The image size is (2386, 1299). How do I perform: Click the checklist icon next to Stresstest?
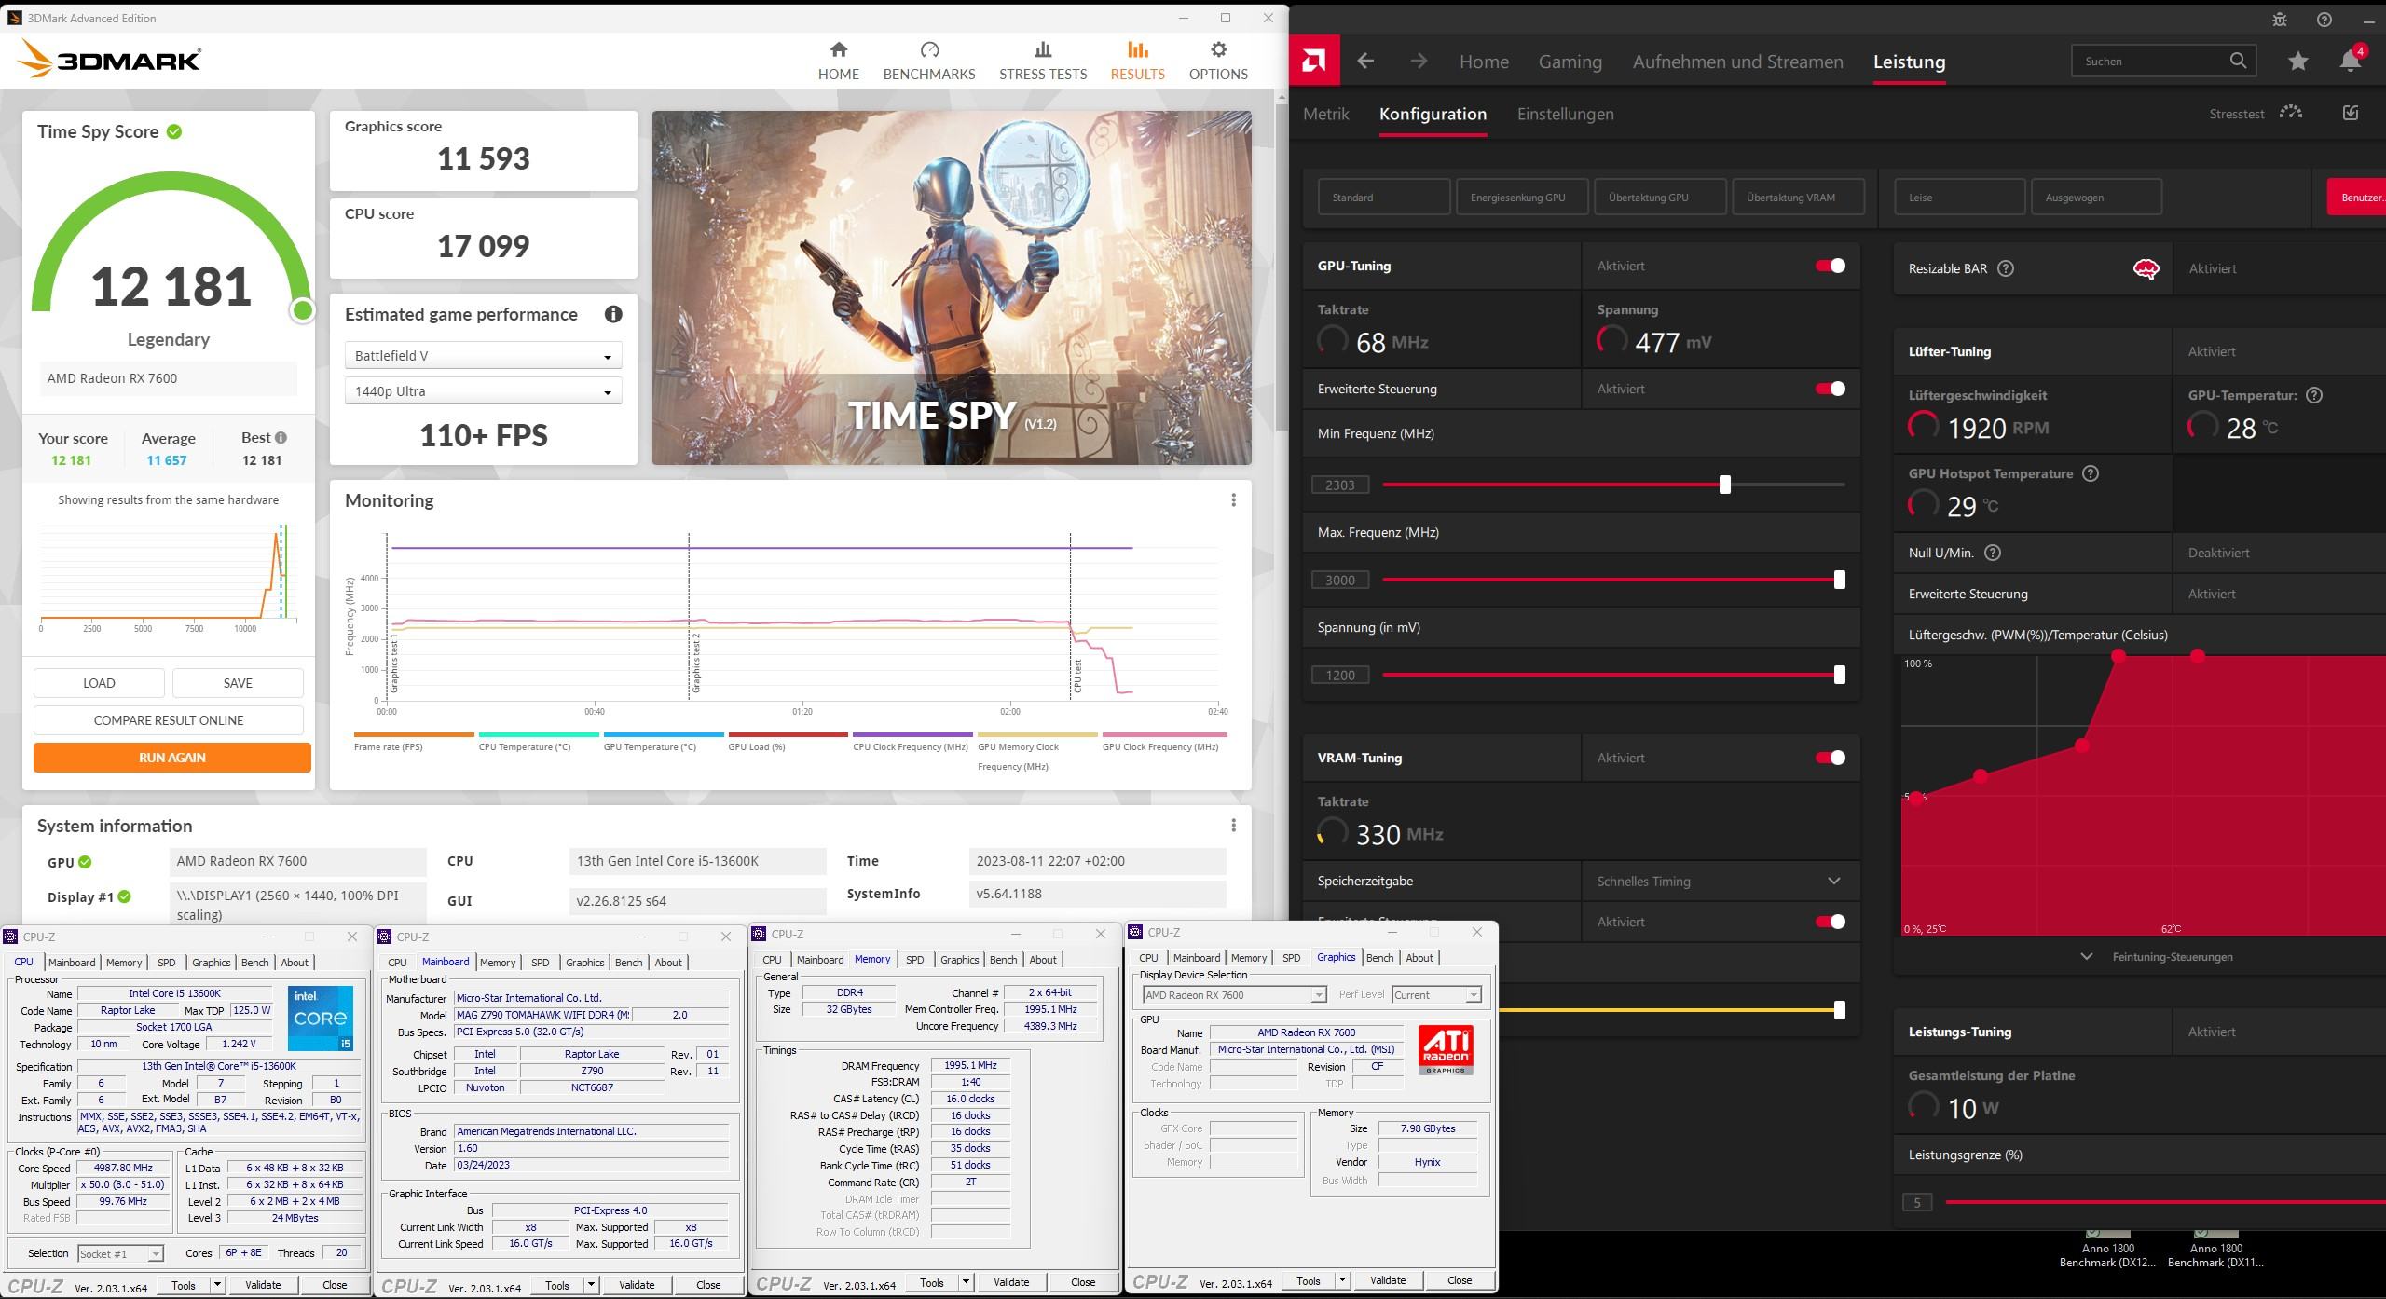(x=2351, y=113)
